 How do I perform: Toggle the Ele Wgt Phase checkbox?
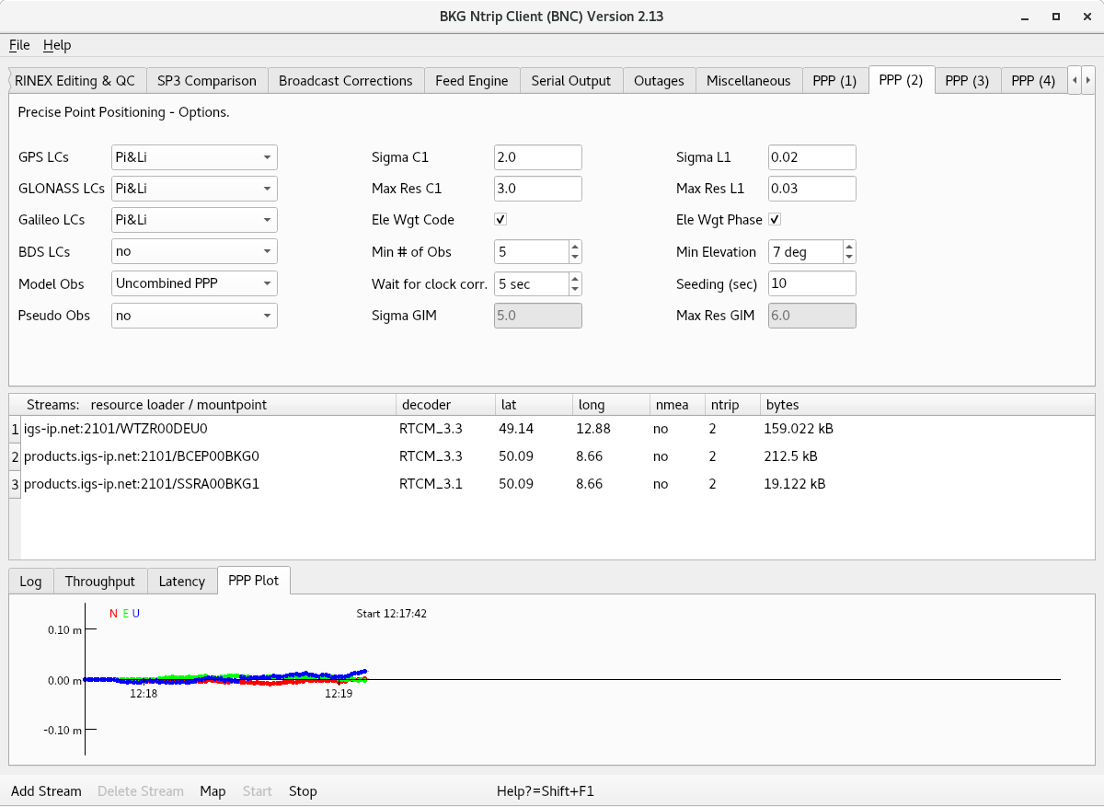(x=775, y=220)
